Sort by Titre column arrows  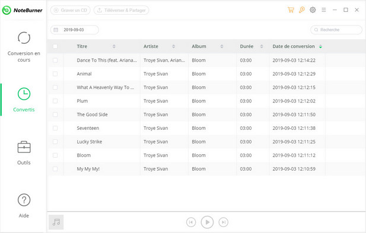114,46
